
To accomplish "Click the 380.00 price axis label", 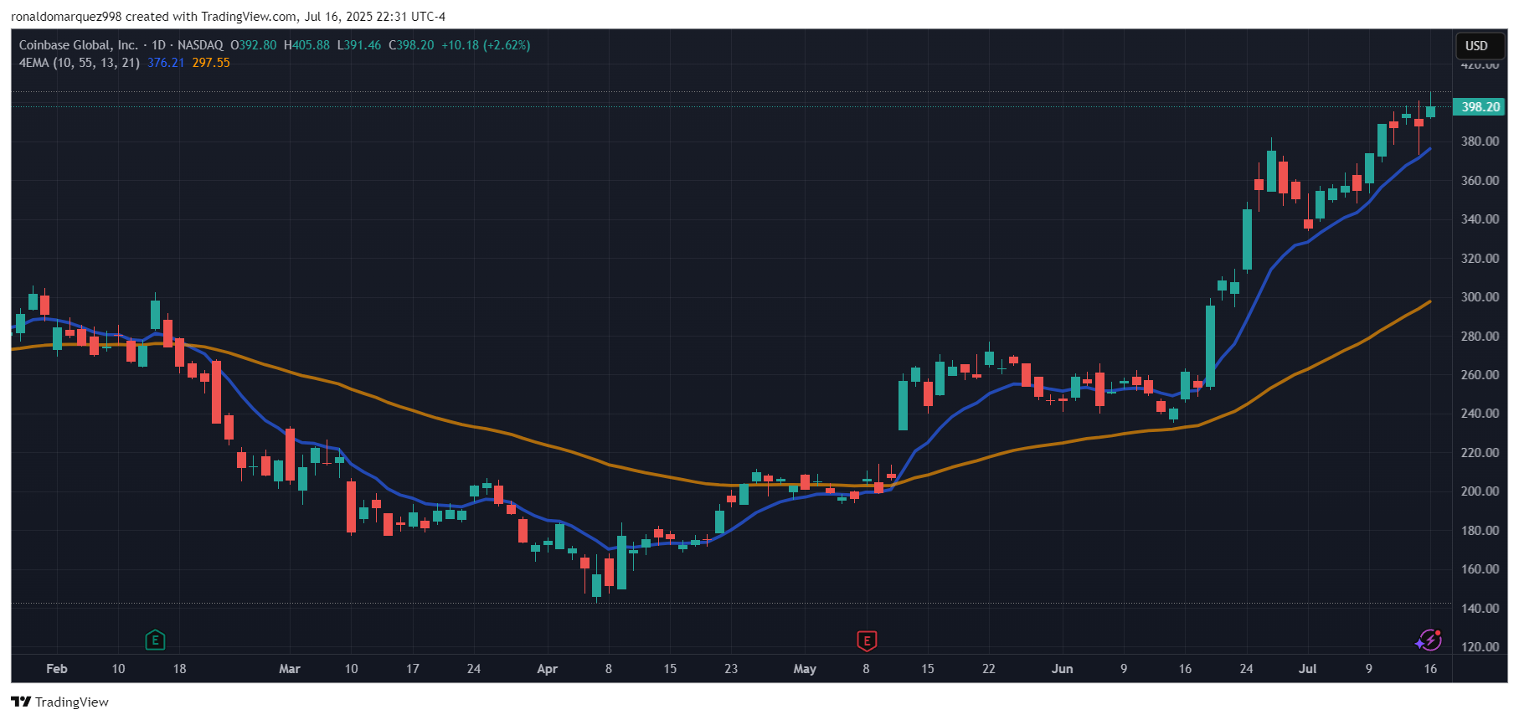I will pos(1480,141).
